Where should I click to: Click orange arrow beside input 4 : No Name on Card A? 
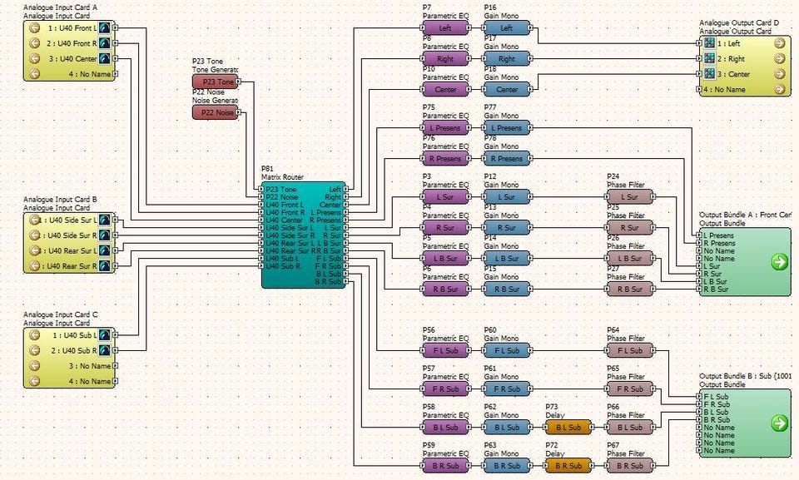[34, 73]
